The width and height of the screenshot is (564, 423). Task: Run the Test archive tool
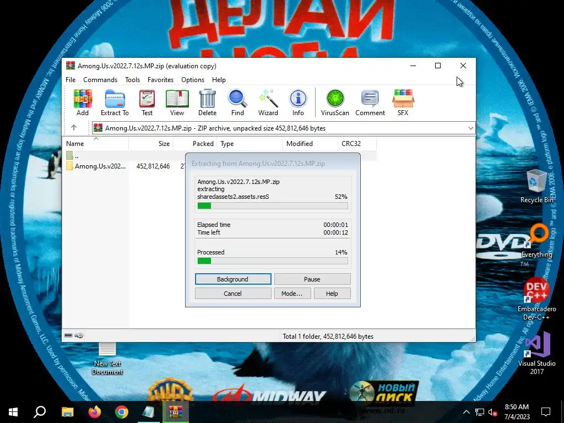click(147, 102)
